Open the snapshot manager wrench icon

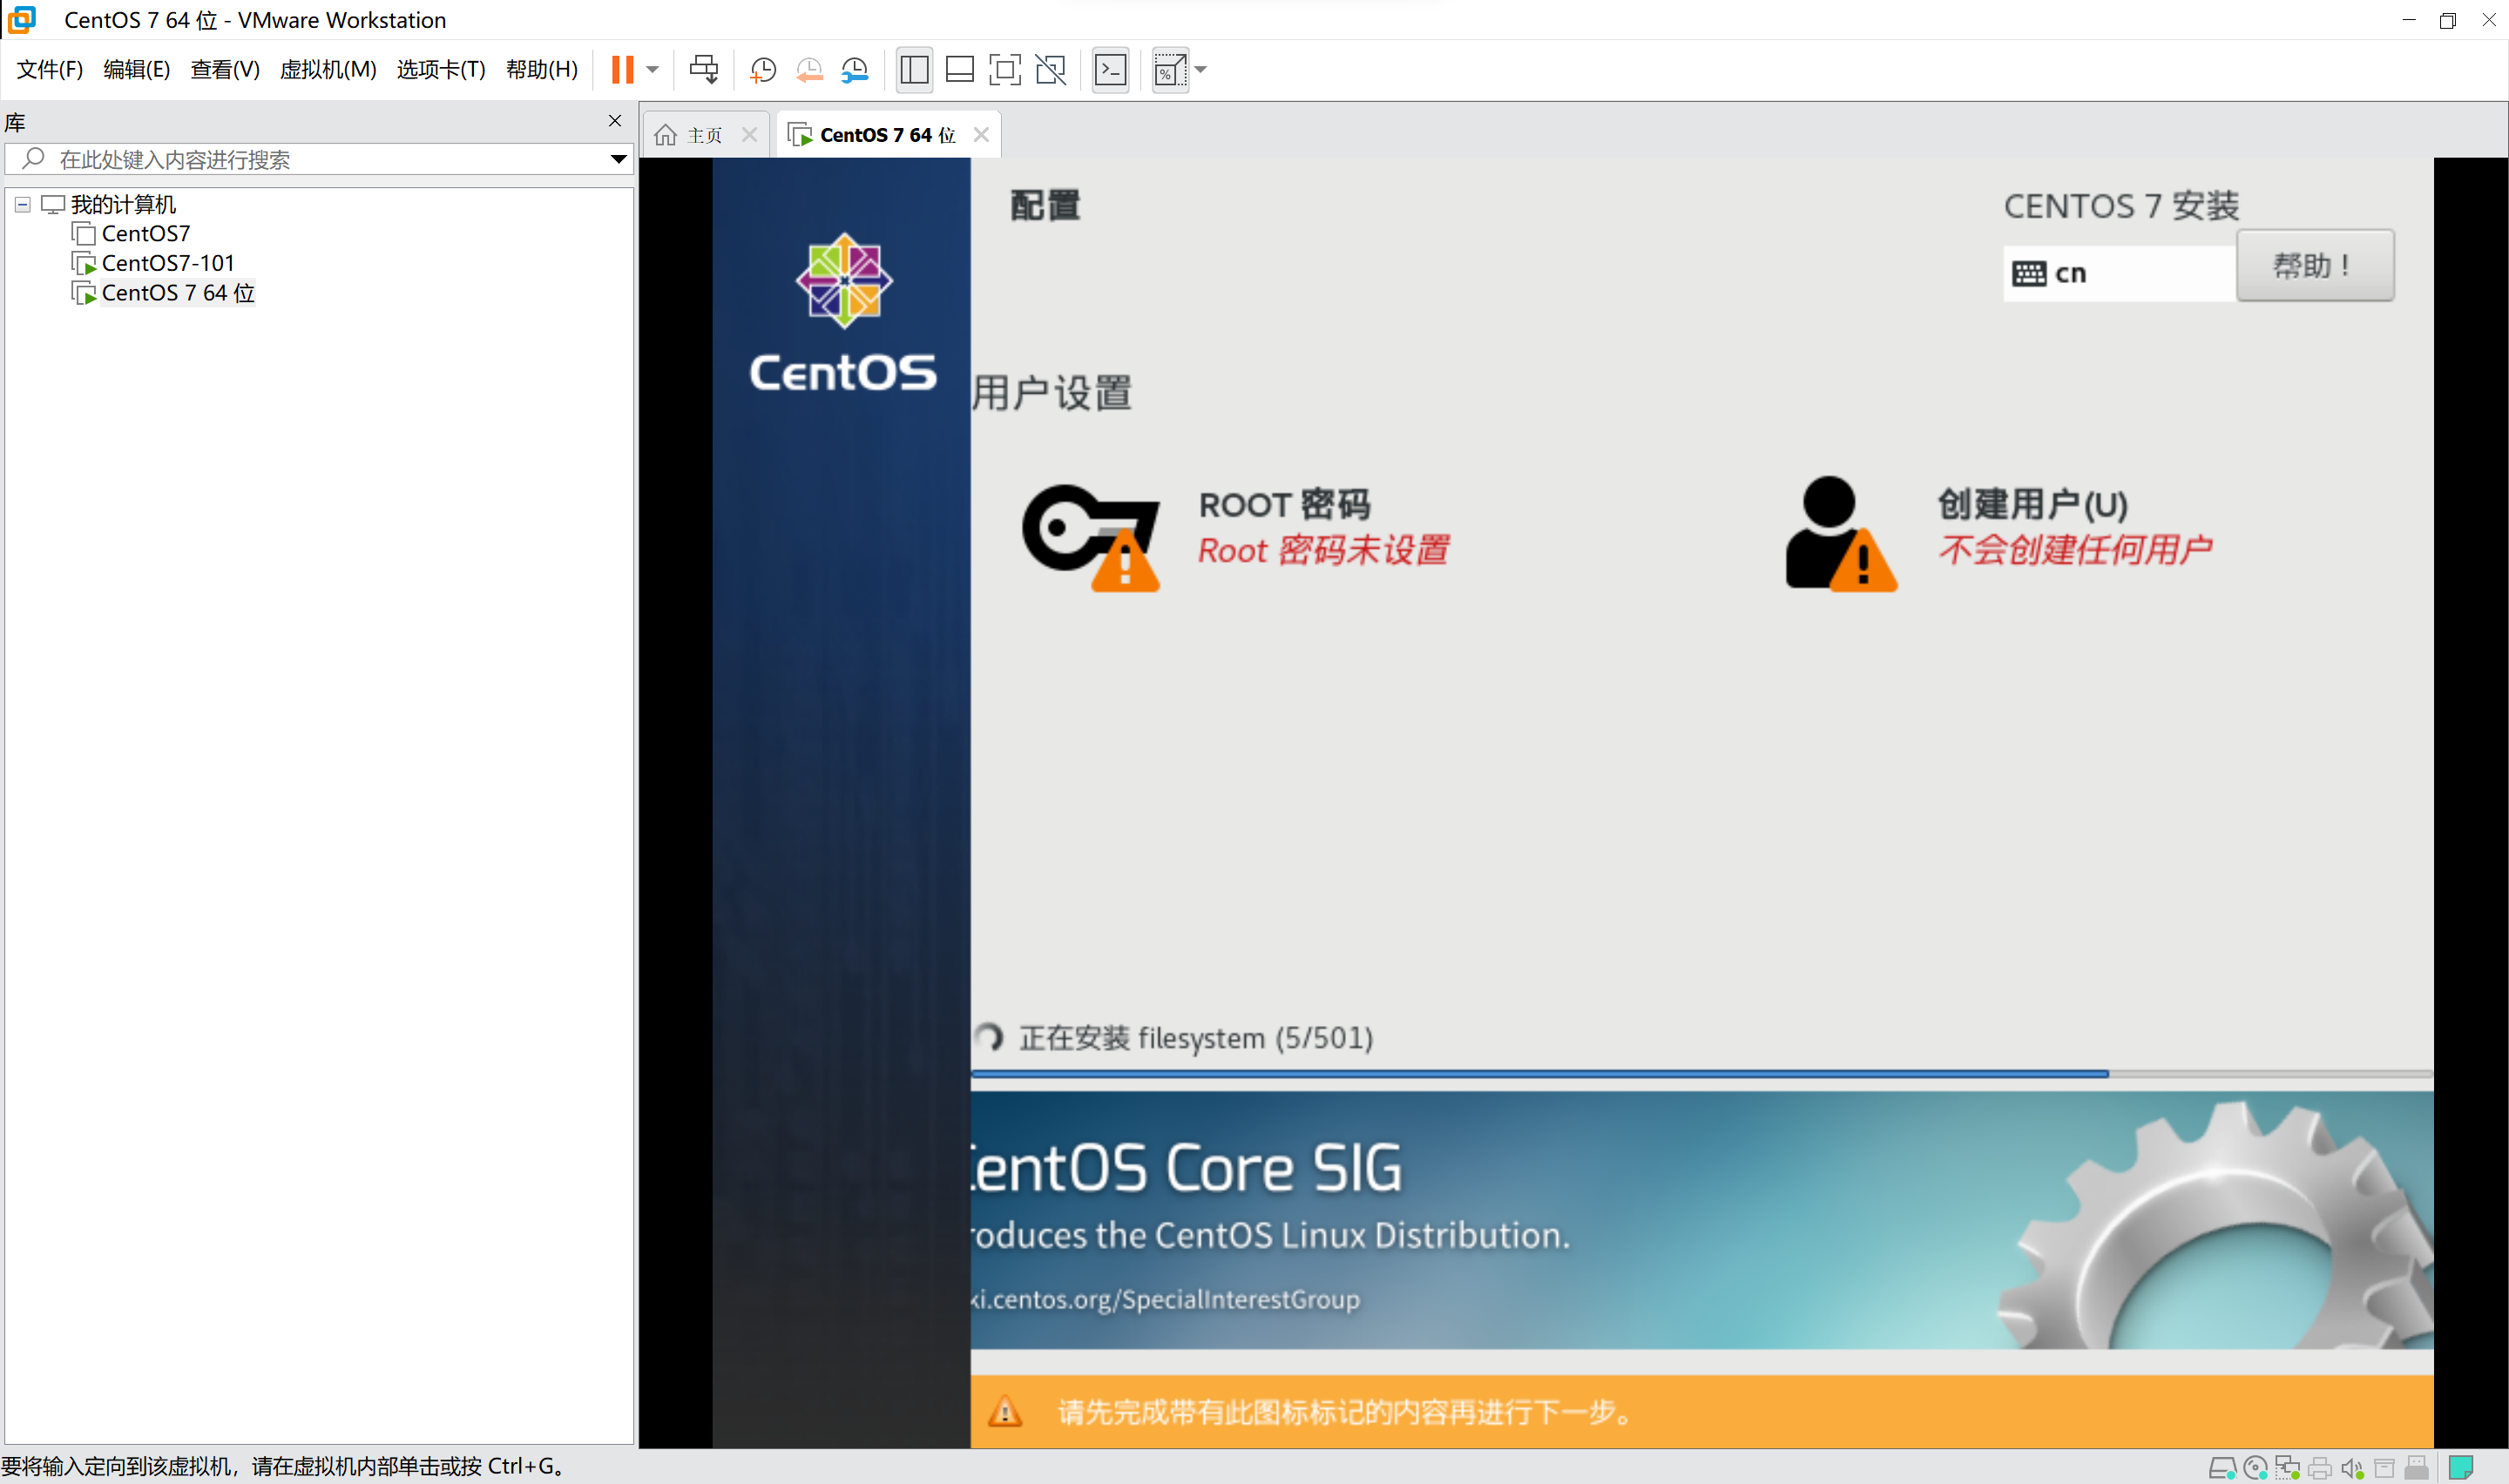point(855,70)
